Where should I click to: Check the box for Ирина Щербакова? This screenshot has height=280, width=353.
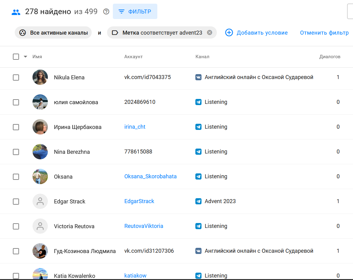(x=16, y=127)
